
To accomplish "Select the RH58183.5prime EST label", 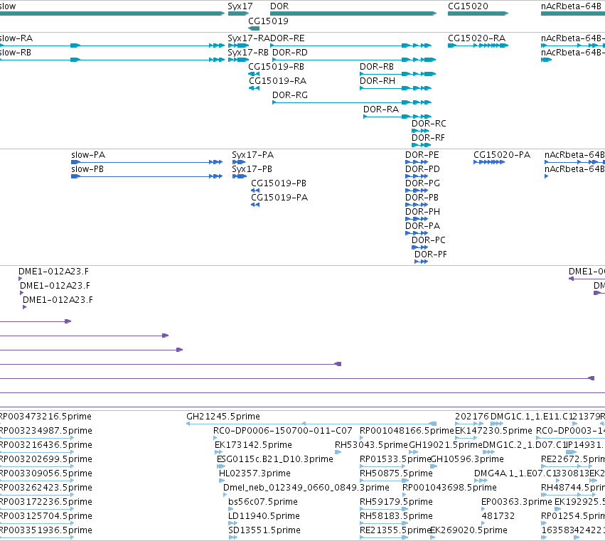I will pyautogui.click(x=396, y=516).
